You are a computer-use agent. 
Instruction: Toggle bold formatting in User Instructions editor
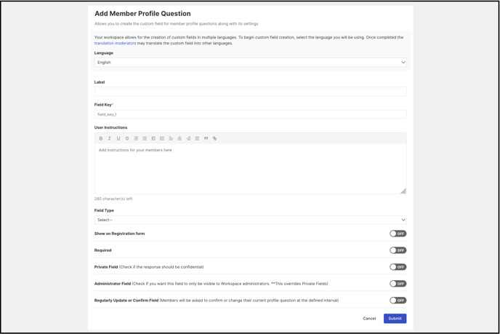(101, 138)
